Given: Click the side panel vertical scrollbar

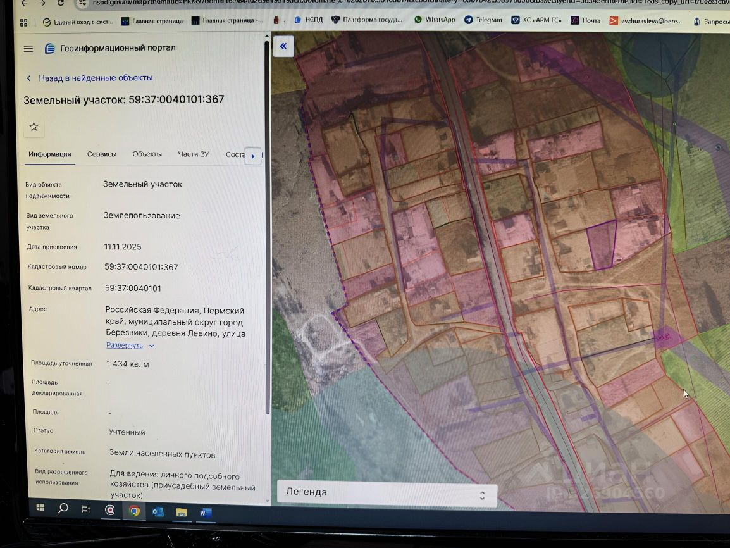Looking at the screenshot, I should pos(267,227).
